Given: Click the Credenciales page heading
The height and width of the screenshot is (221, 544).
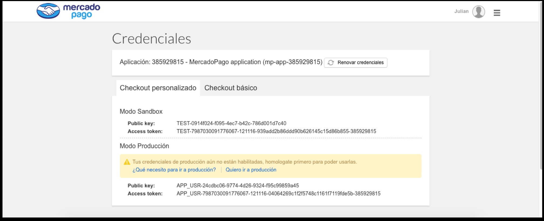Looking at the screenshot, I should 151,39.
